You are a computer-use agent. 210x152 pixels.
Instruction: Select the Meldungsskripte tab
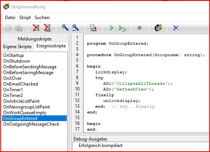point(35,39)
